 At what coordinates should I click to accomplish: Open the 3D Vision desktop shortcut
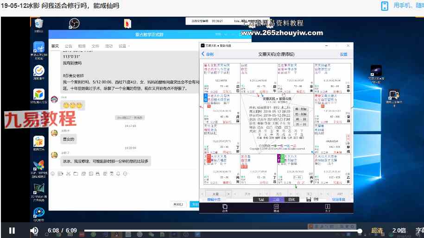coord(38,191)
